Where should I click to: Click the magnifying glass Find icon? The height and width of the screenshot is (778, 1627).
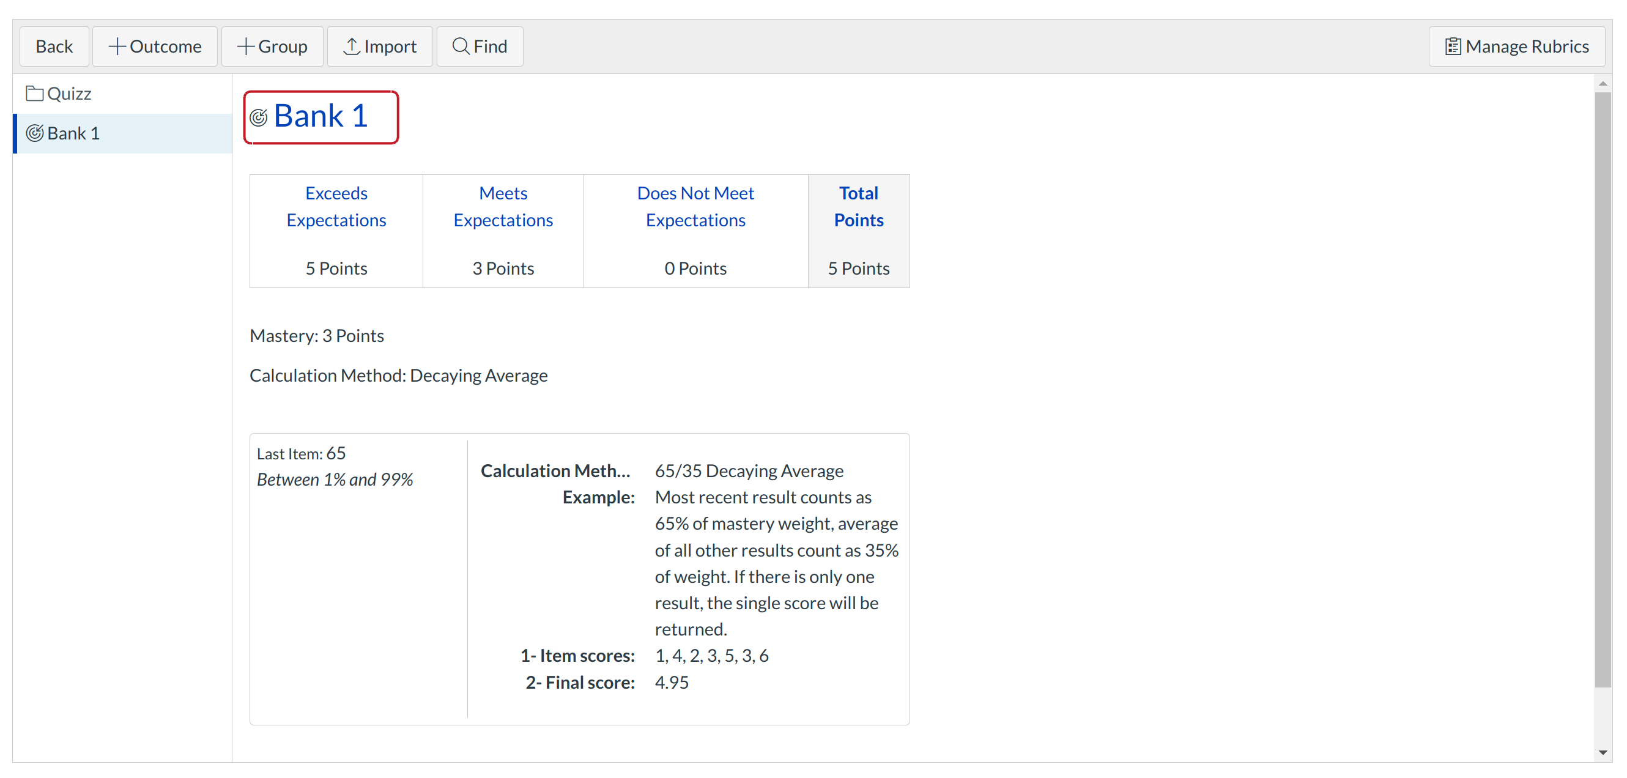pos(461,46)
